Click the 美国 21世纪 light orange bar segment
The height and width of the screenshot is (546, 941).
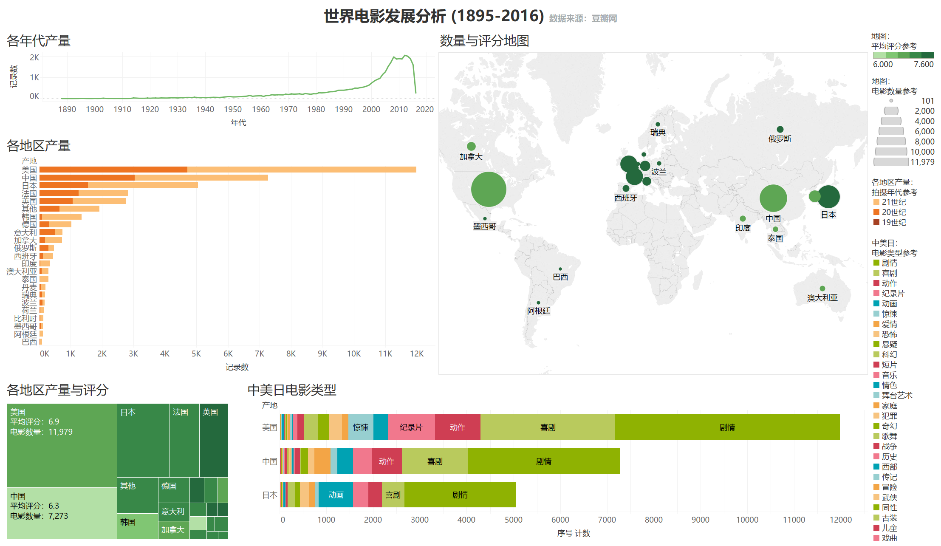coord(302,170)
